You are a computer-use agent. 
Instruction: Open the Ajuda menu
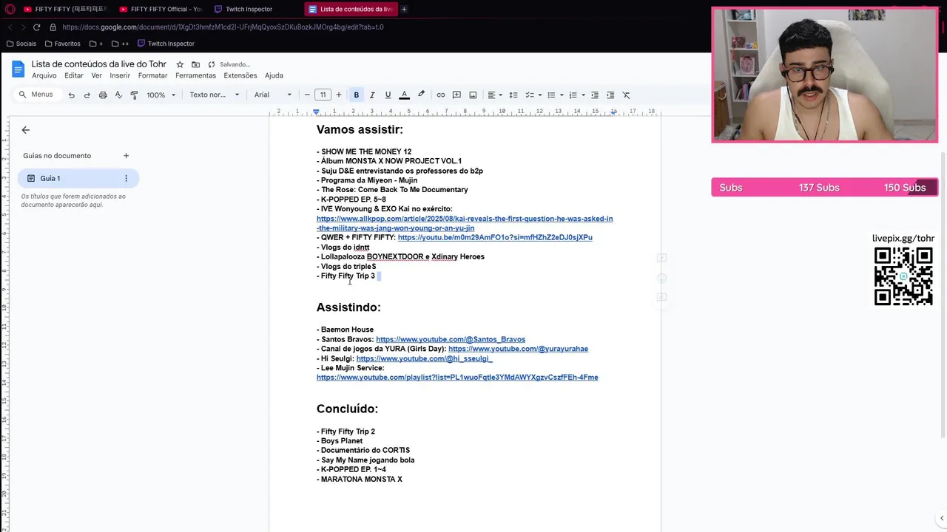coord(274,75)
